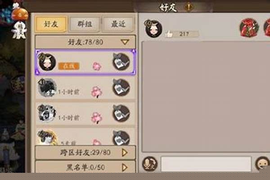Select the second friend seen 1小时前
270x180 pixels.
pyautogui.click(x=85, y=88)
